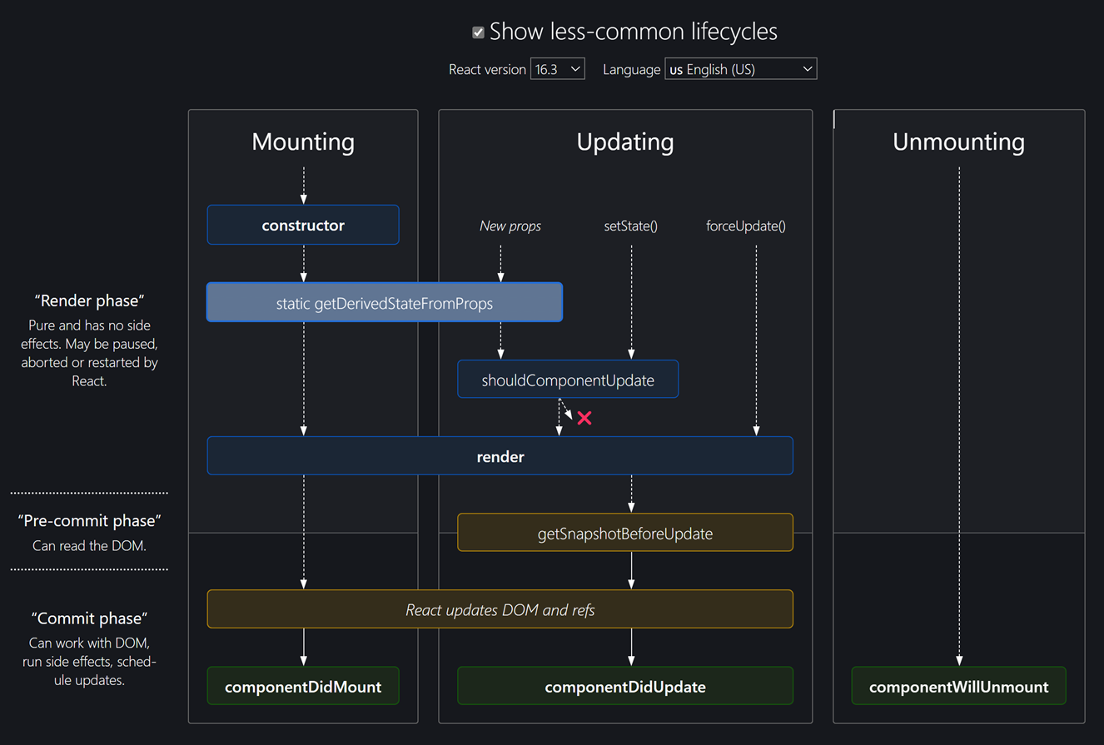Click the "Pre-commit phase" heading

(90, 520)
